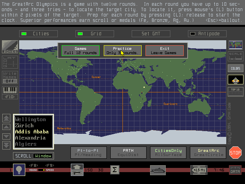
Task: Select the ship travel mode icon
Action: point(158,170)
